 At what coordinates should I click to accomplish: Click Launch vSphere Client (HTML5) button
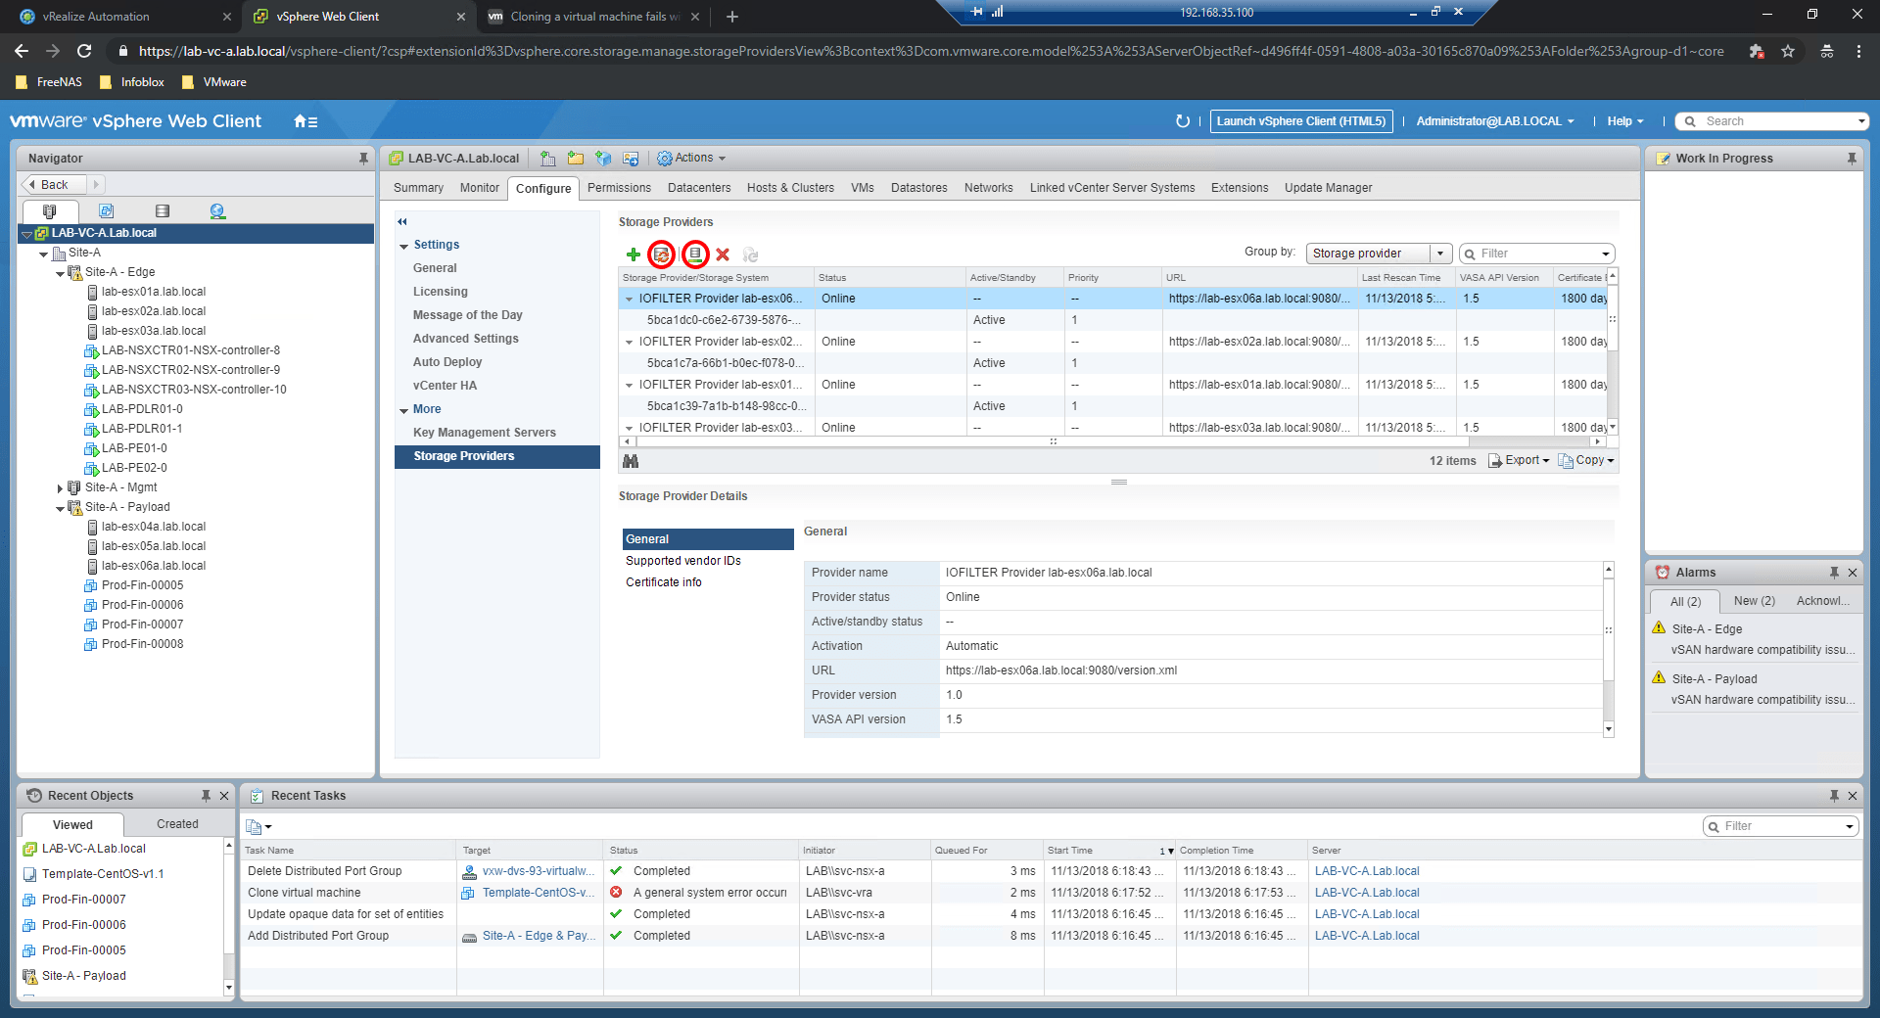1300,121
